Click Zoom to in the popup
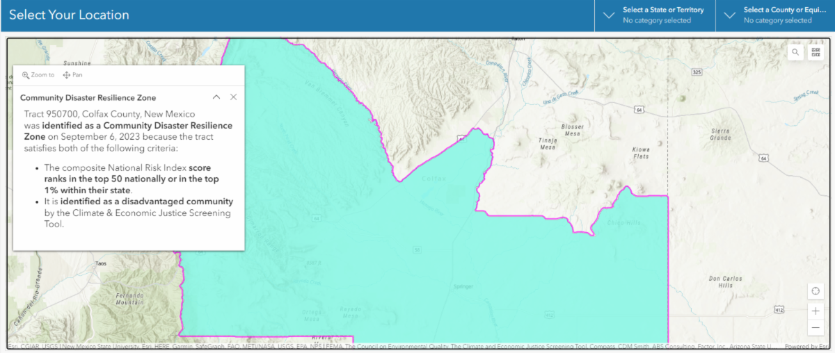The height and width of the screenshot is (353, 835). click(38, 75)
